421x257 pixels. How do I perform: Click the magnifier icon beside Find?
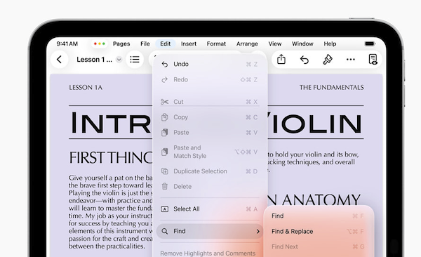[165, 231]
